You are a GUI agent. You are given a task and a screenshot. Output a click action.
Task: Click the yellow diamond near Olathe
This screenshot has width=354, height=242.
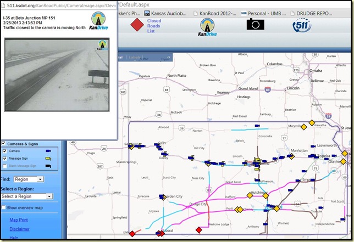click(343, 161)
